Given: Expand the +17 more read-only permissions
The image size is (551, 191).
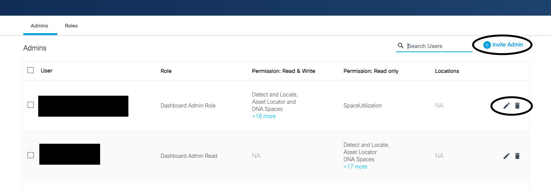Looking at the screenshot, I should click(x=355, y=167).
